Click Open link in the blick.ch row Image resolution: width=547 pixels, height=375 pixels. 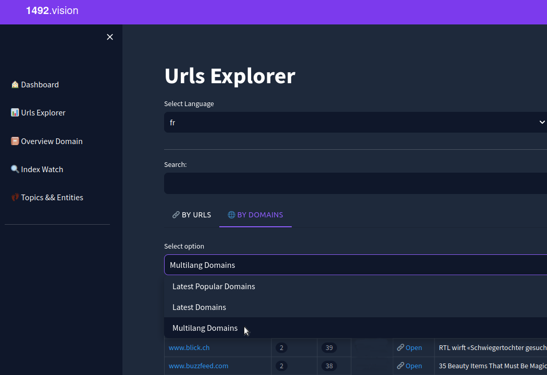[409, 348]
